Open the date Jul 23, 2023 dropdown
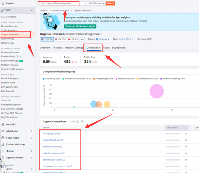This screenshot has width=199, height=175. click(128, 39)
